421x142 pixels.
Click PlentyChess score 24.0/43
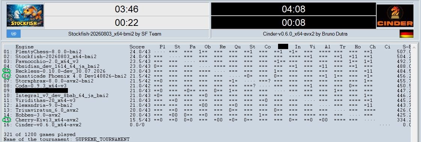[140, 52]
